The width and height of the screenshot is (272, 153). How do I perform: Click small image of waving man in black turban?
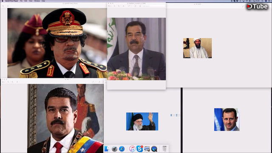(142, 122)
